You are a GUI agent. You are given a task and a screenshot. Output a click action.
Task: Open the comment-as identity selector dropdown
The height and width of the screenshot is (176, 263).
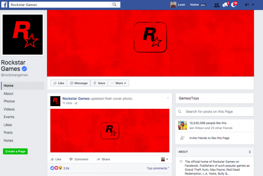point(164,159)
